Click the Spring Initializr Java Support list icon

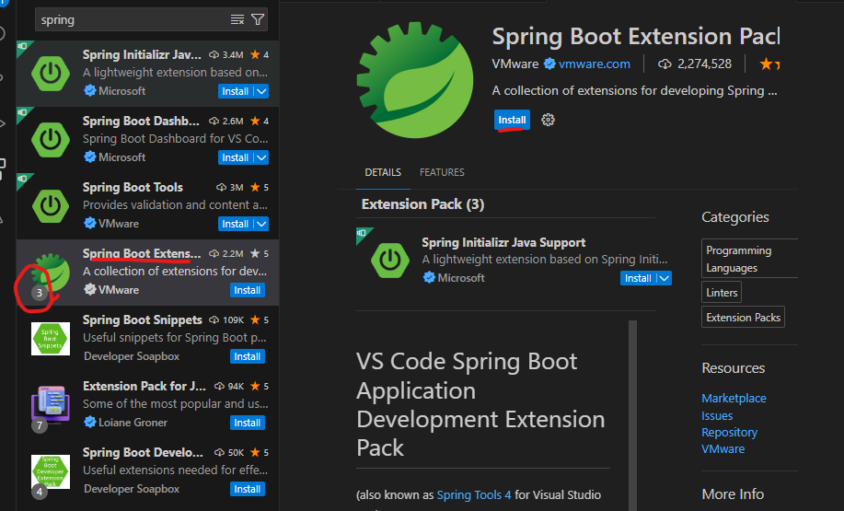pyautogui.click(x=51, y=74)
